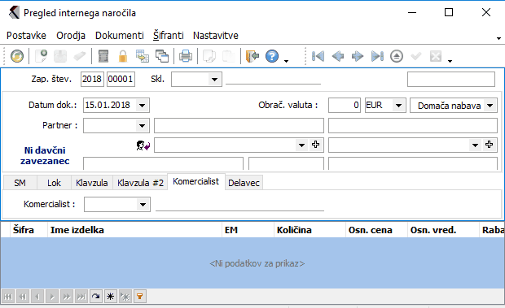
Task: Click the Ni davčni zavezanec label
Action: coord(45,155)
